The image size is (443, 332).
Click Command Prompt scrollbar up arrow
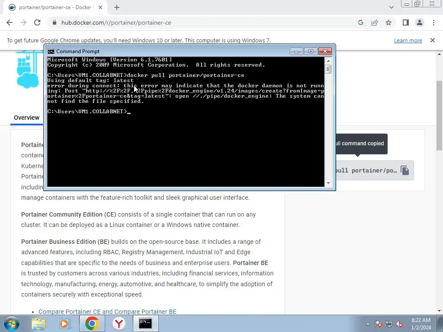click(x=328, y=61)
